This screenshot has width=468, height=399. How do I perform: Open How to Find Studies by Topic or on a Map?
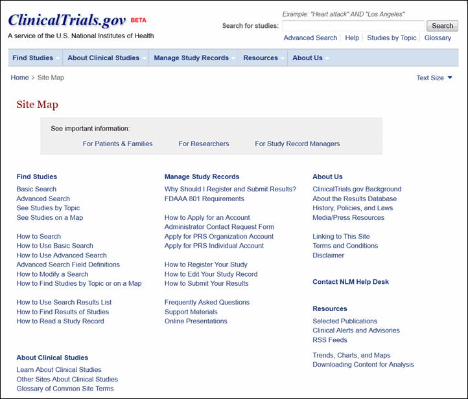[x=79, y=283]
